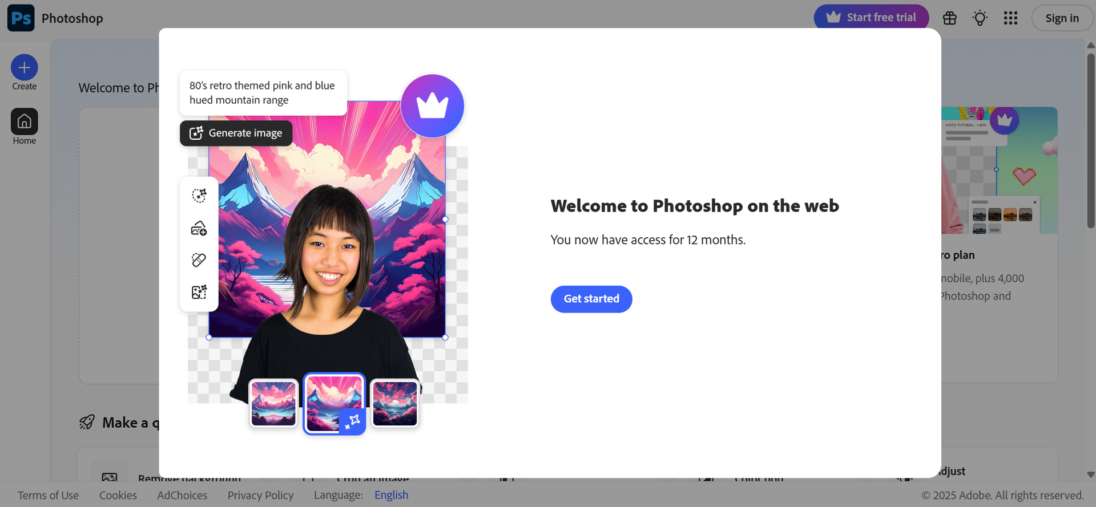Click the Create plus icon

[24, 68]
